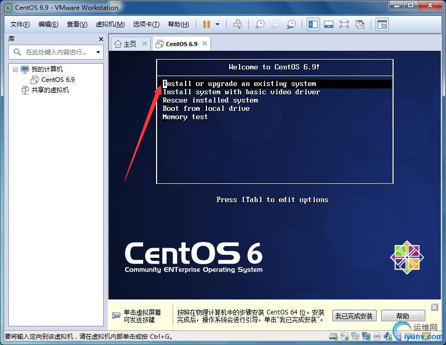
Task: Collapse the 我的计算机 tree node
Action: click(x=16, y=69)
